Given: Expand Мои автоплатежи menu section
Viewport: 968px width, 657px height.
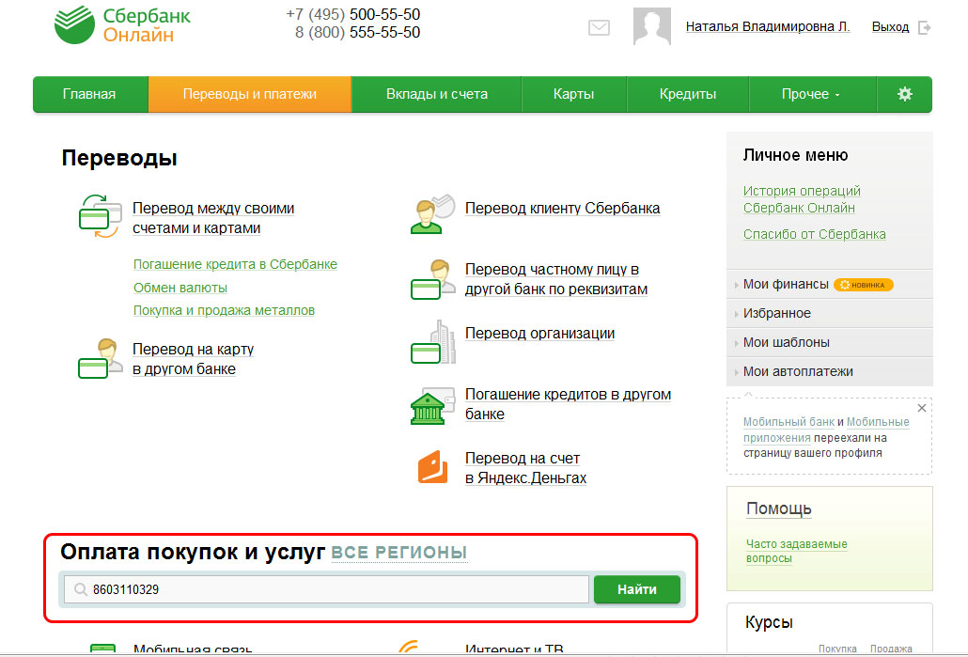Looking at the screenshot, I should (829, 371).
